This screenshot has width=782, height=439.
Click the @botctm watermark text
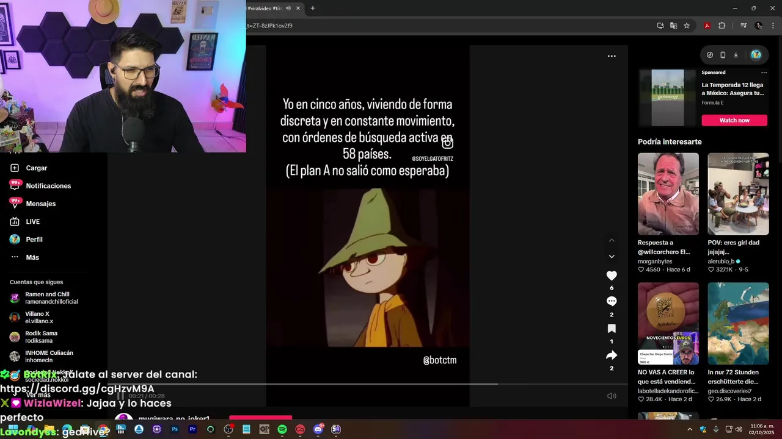(440, 360)
